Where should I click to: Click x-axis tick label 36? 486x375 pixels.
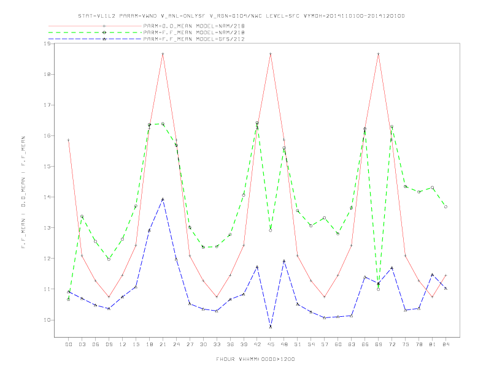click(230, 344)
